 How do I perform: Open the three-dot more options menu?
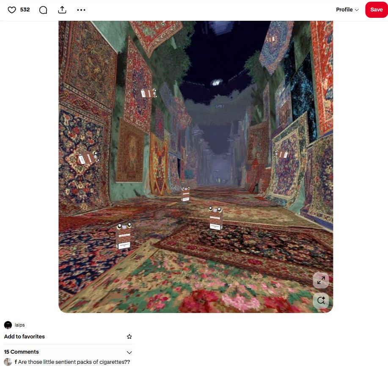(81, 10)
